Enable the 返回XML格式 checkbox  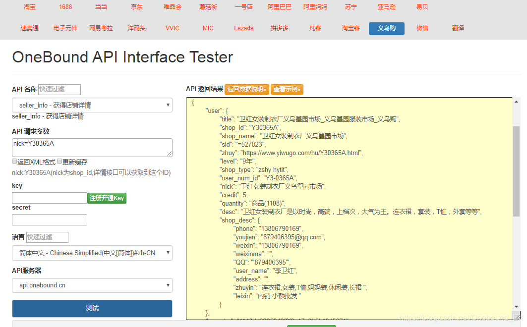point(14,161)
